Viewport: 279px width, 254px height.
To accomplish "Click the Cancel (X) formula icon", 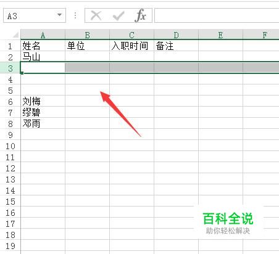I will [96, 15].
